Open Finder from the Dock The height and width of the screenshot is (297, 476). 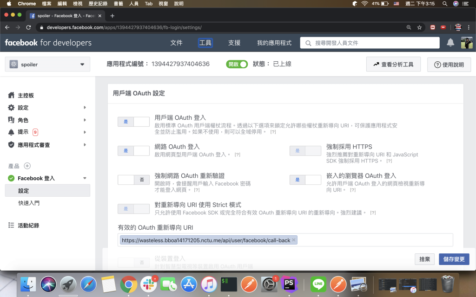pos(28,284)
